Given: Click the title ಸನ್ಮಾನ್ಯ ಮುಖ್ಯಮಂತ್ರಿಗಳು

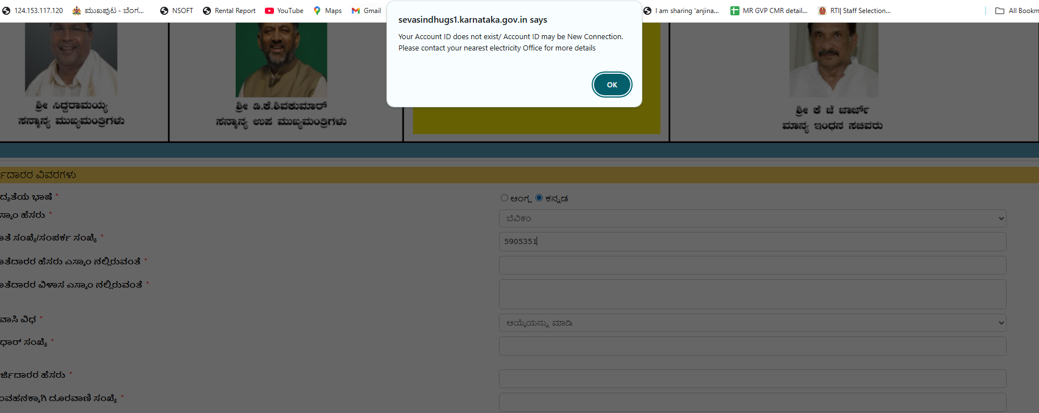Looking at the screenshot, I should tap(71, 121).
